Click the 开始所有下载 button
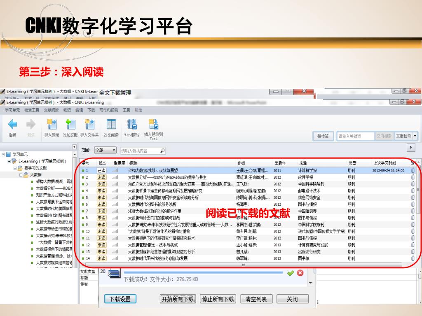This screenshot has width=422, height=316. pos(178,299)
